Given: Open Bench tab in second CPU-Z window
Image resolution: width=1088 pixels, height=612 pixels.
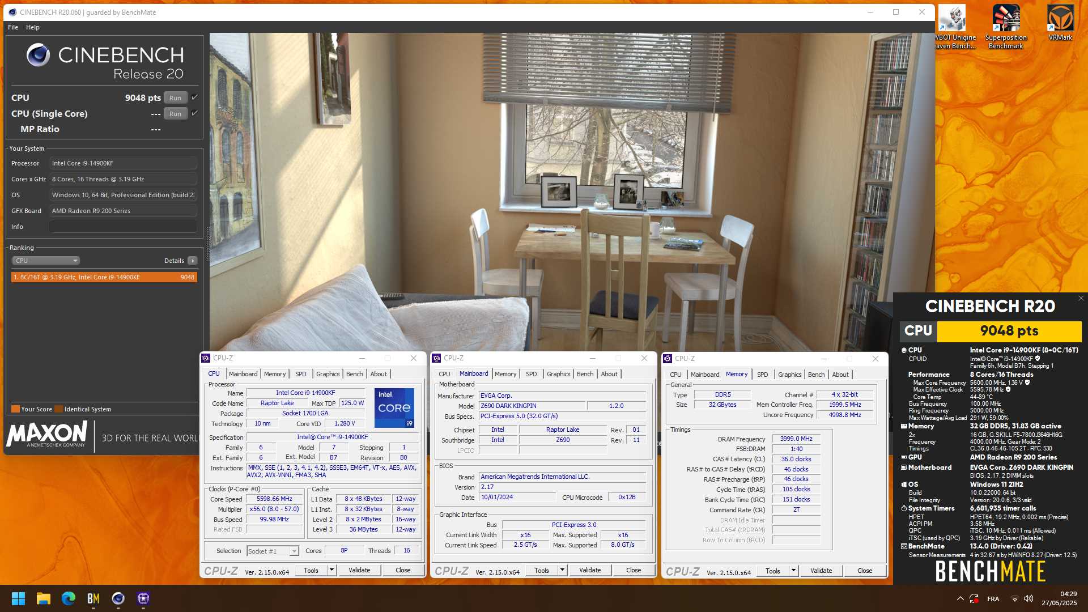Looking at the screenshot, I should (585, 374).
